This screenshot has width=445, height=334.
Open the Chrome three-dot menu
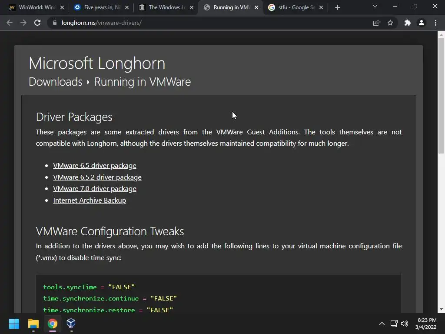point(435,23)
